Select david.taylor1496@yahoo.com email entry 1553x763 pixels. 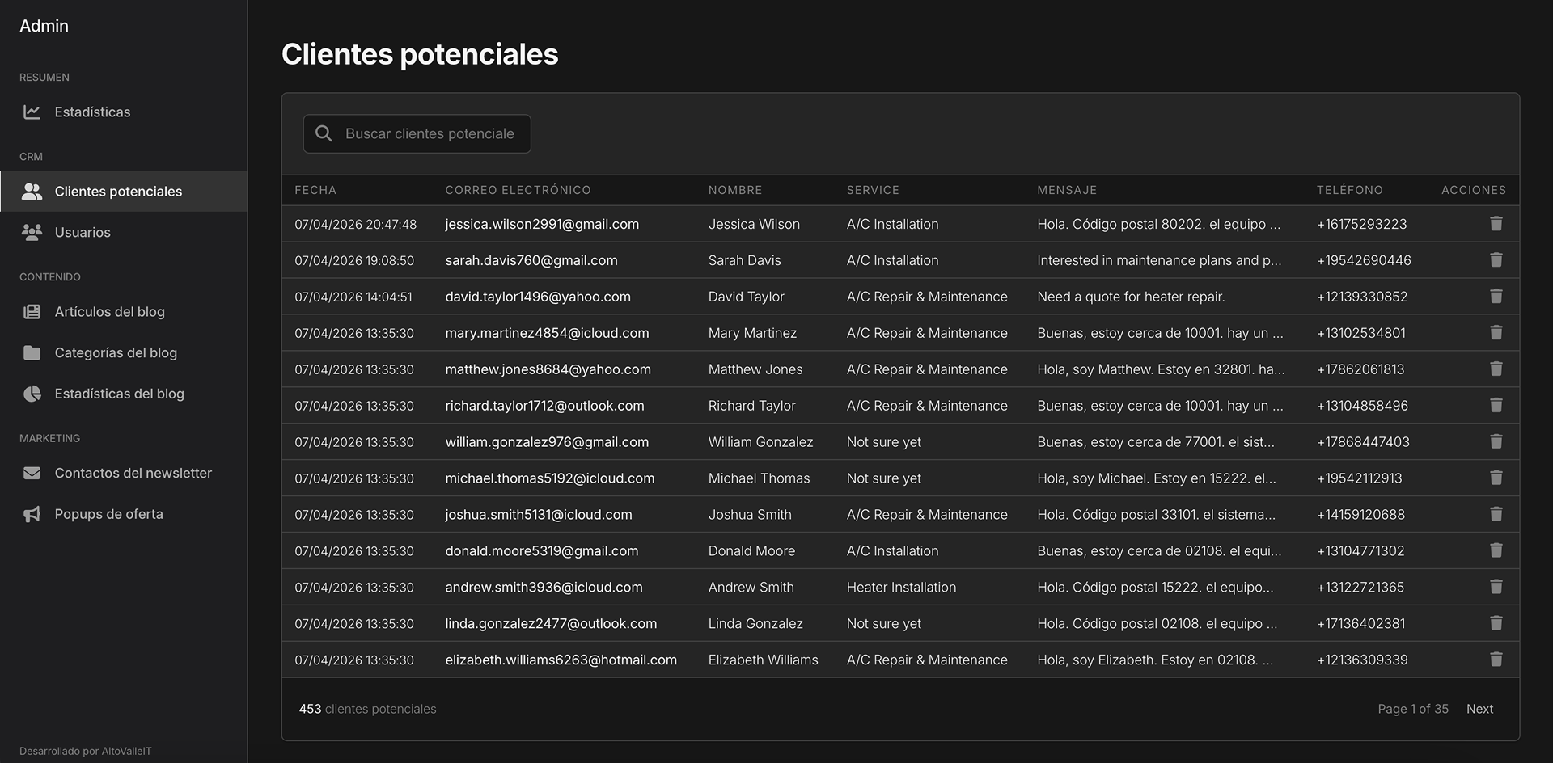[538, 297]
